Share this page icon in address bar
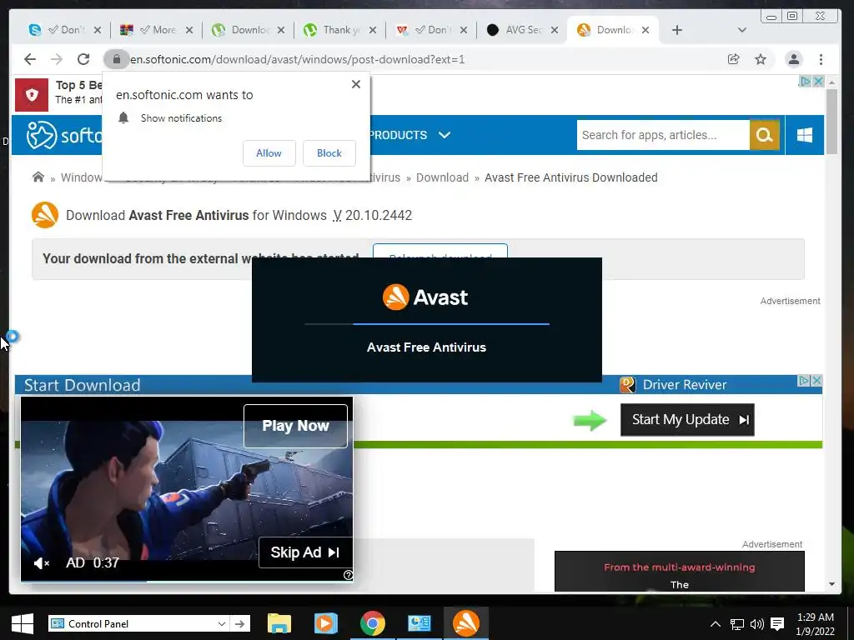 tap(734, 59)
